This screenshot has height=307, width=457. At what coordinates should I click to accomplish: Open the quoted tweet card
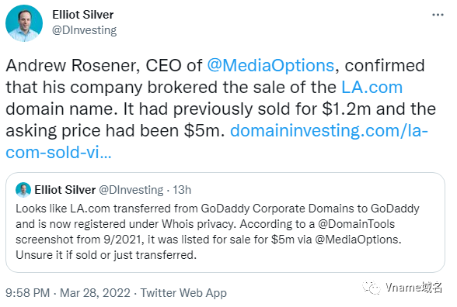225,222
